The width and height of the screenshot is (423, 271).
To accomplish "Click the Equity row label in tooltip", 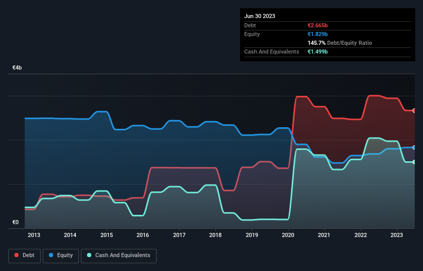I will tap(252, 34).
